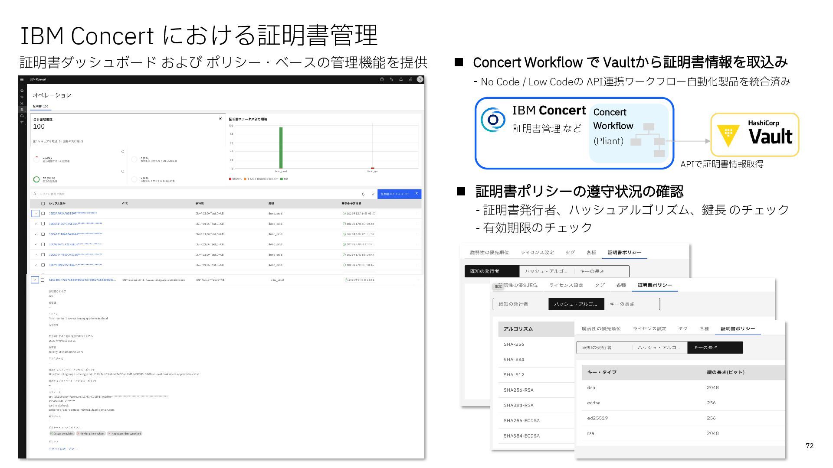833x468 pixels.
Task: Click the home icon in the sidebar
Action: point(22,90)
